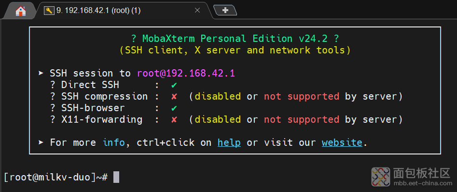Open the Home tab house icon
This screenshot has width=457, height=192.
point(21,11)
